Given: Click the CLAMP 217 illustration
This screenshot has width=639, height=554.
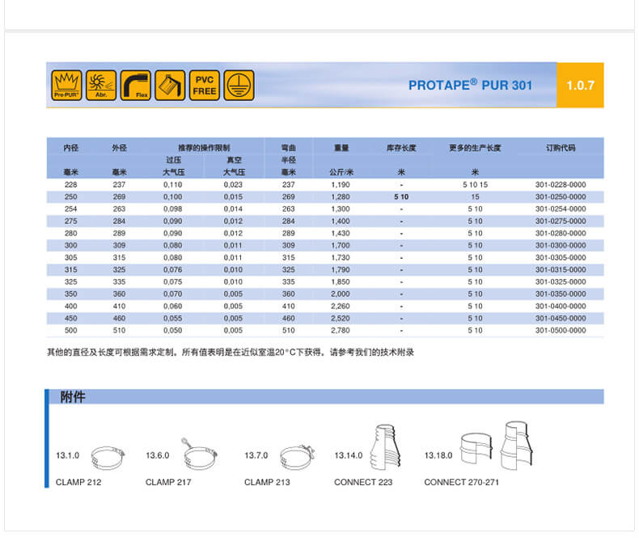Looking at the screenshot, I should pyautogui.click(x=199, y=454).
